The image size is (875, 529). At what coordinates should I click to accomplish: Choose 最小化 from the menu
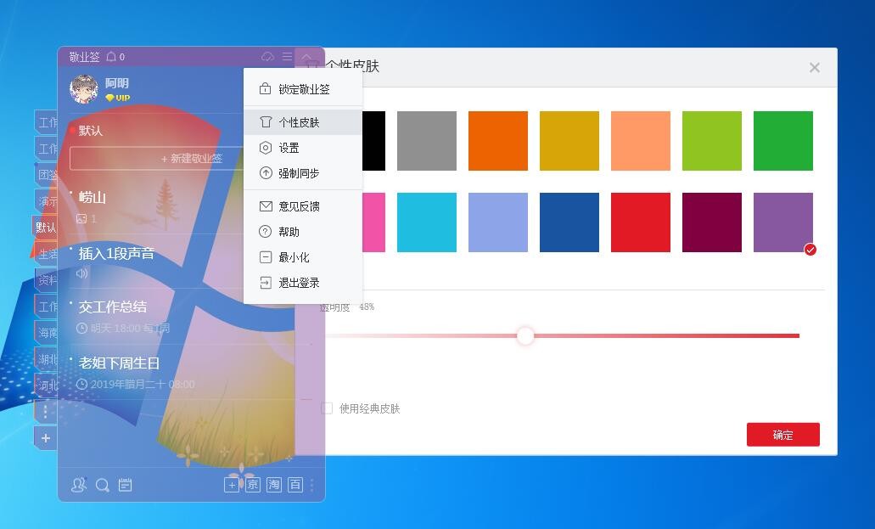point(303,257)
